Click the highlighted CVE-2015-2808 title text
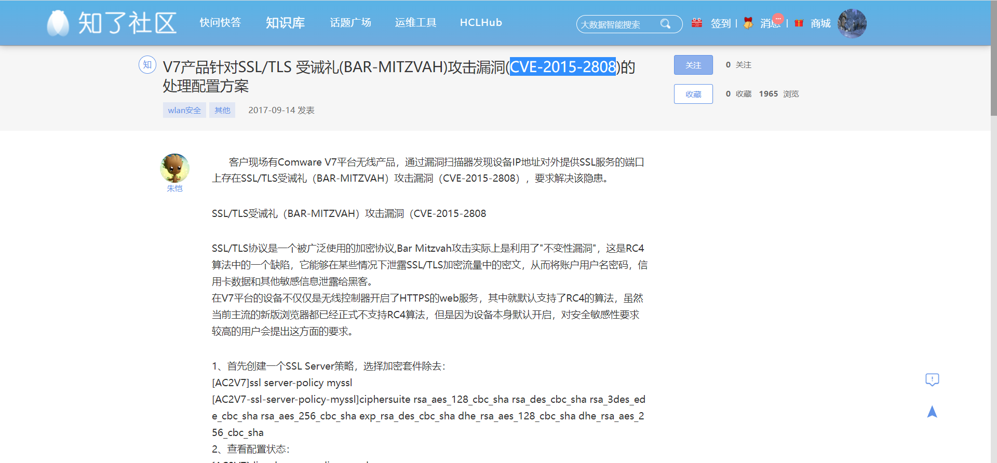 (x=563, y=67)
